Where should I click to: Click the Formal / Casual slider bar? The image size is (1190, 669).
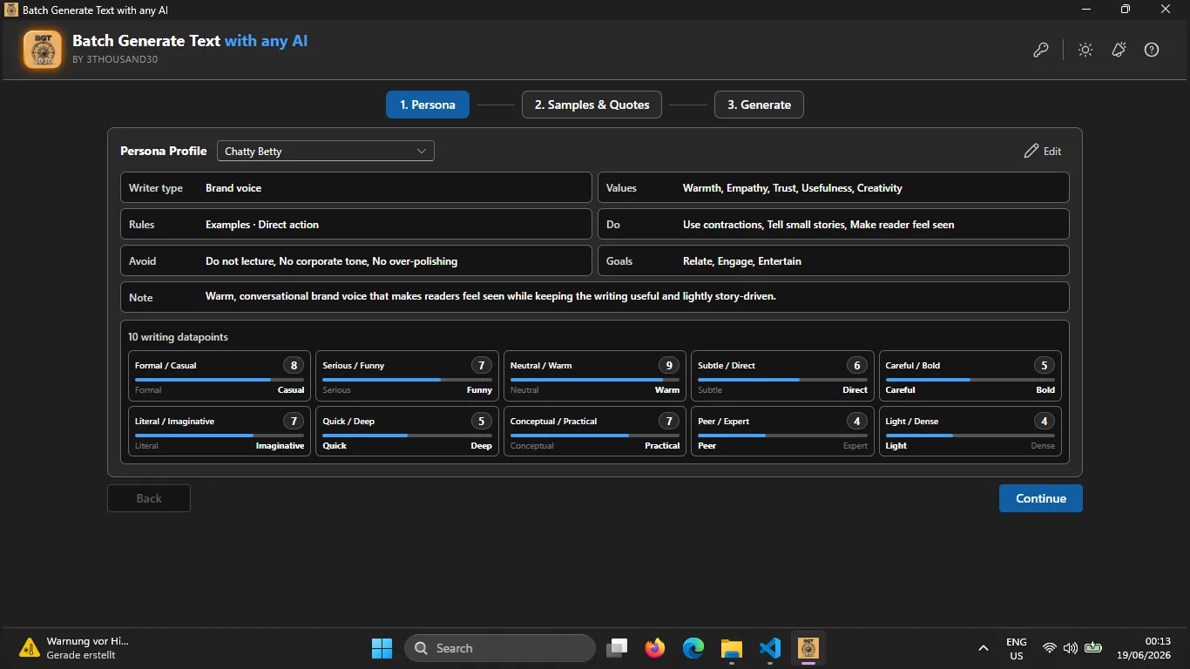[220, 380]
